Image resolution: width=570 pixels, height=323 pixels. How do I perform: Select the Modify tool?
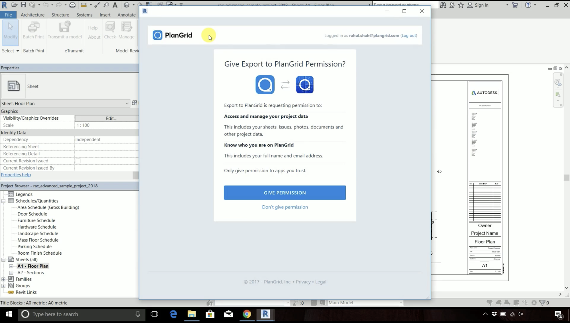(11, 32)
